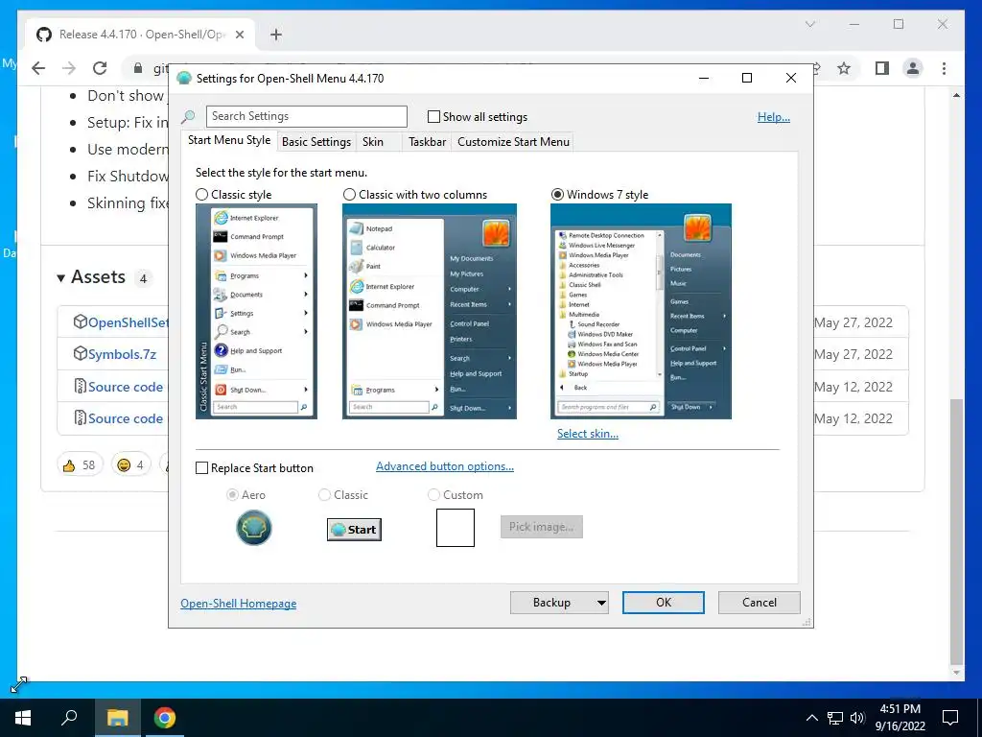
Task: Open Windows Start button on taskbar
Action: point(23,718)
